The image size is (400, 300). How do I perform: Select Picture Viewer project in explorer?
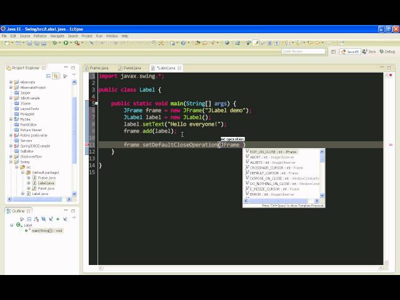(x=31, y=130)
